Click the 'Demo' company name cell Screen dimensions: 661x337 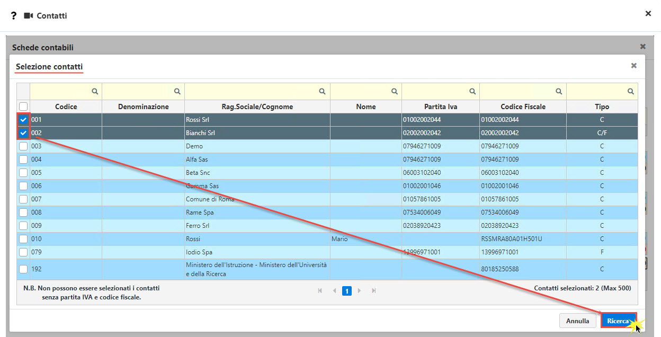257,146
